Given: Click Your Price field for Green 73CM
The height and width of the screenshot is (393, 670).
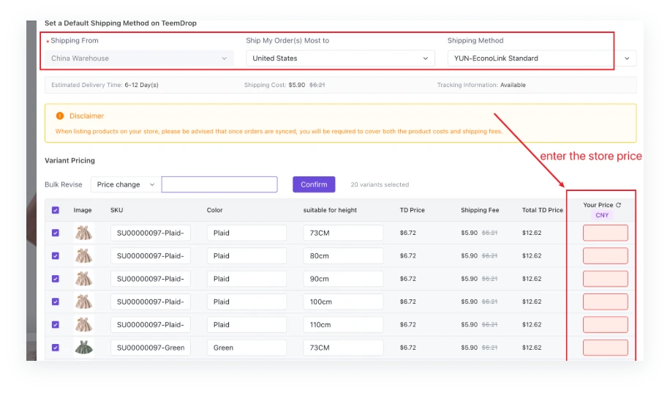Looking at the screenshot, I should 605,348.
